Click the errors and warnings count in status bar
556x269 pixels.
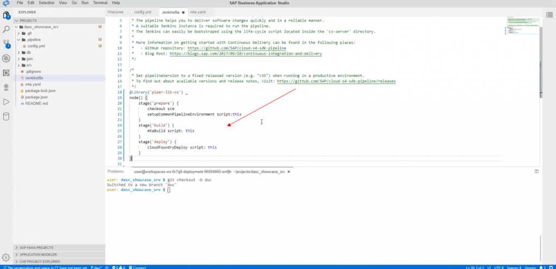click(x=119, y=267)
